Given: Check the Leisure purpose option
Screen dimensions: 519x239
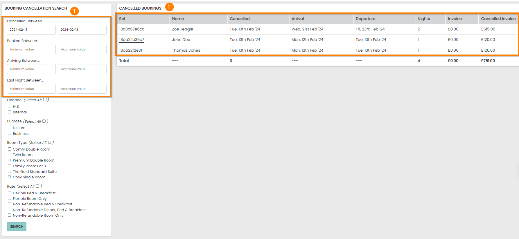Looking at the screenshot, I should point(10,128).
